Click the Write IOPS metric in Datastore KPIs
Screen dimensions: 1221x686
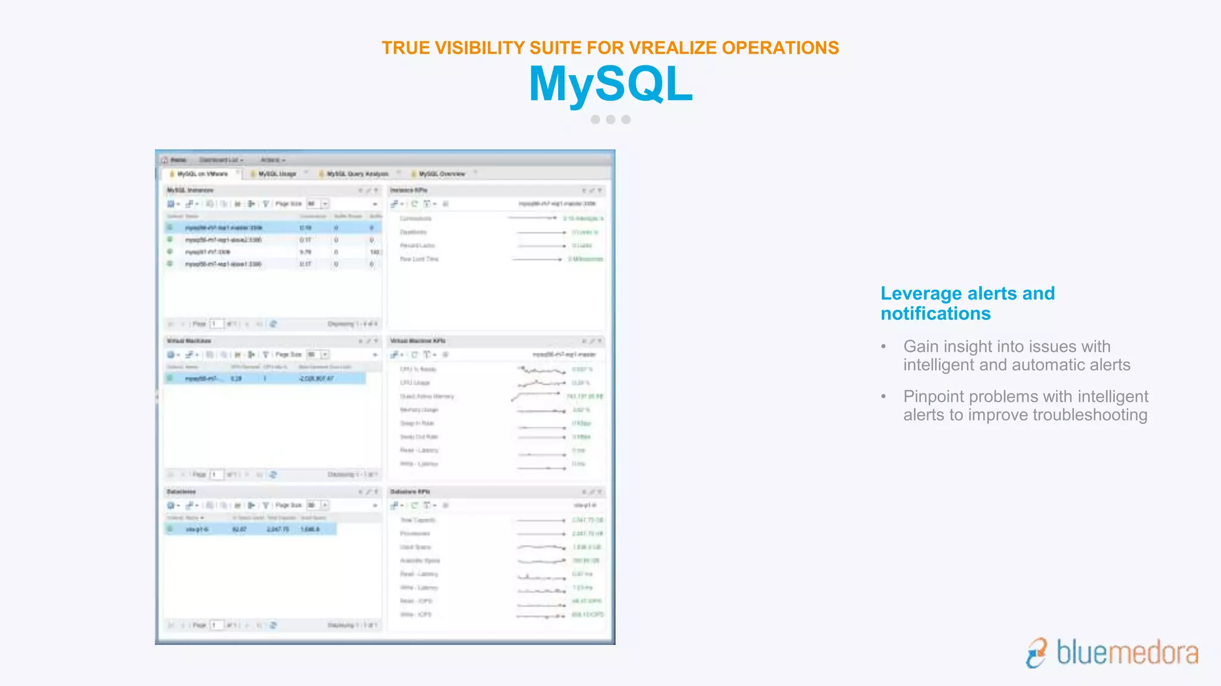[x=416, y=615]
